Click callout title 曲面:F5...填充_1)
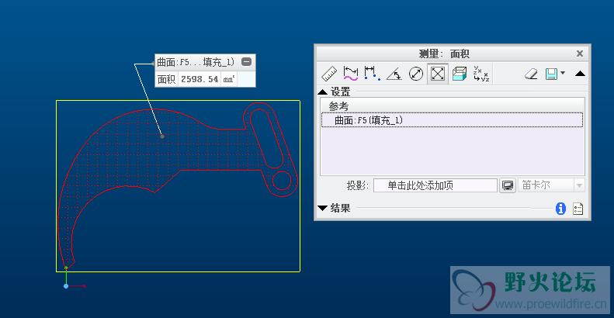The image size is (614, 318). [x=196, y=62]
